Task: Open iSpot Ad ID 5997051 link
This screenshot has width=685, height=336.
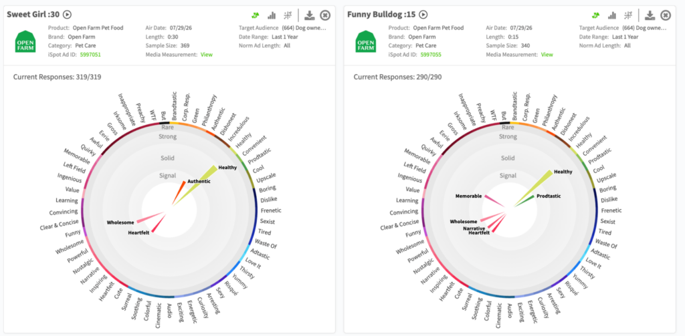Action: (90, 55)
